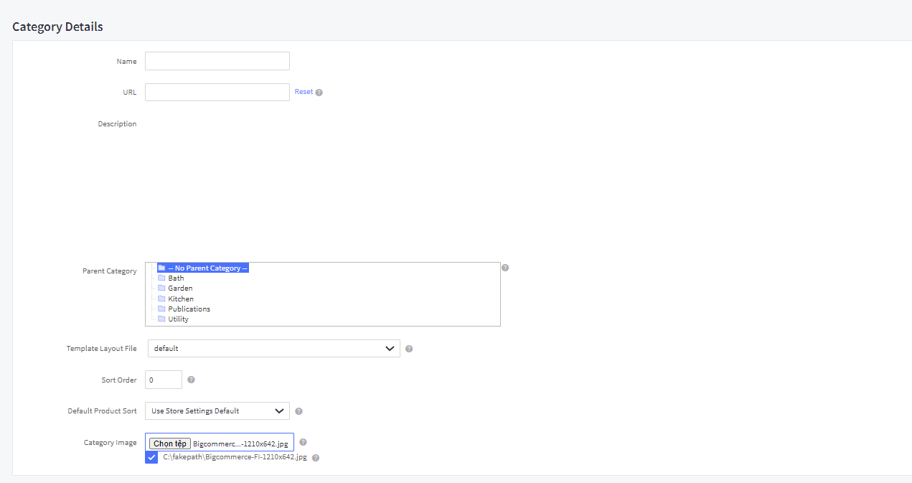Focus the Name text field

pos(217,61)
